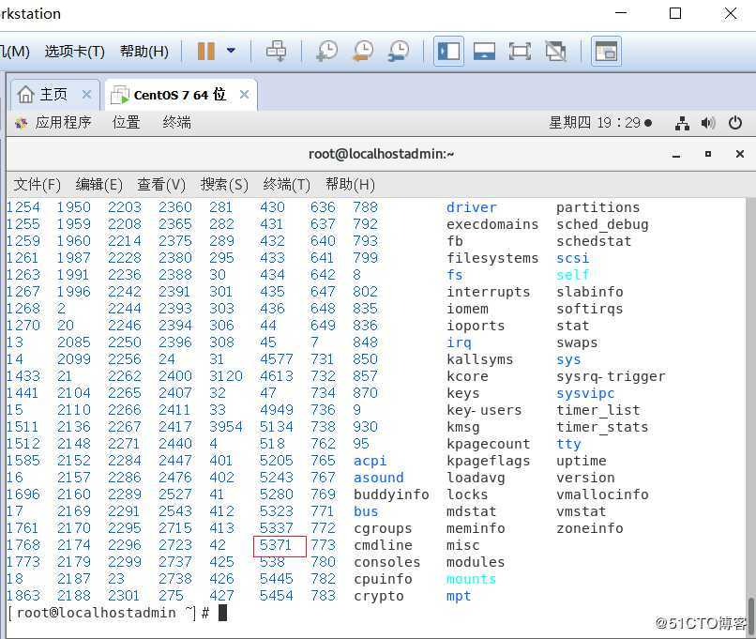Close the 主页 tab
756x639 pixels.
(x=87, y=95)
